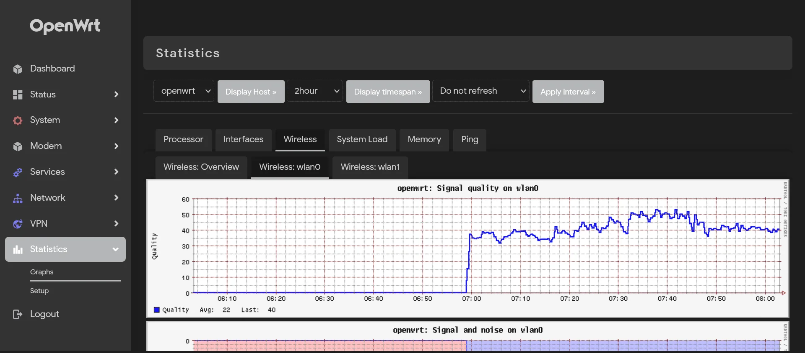This screenshot has height=353, width=805.
Task: Expand the Services menu chevron
Action: click(116, 172)
